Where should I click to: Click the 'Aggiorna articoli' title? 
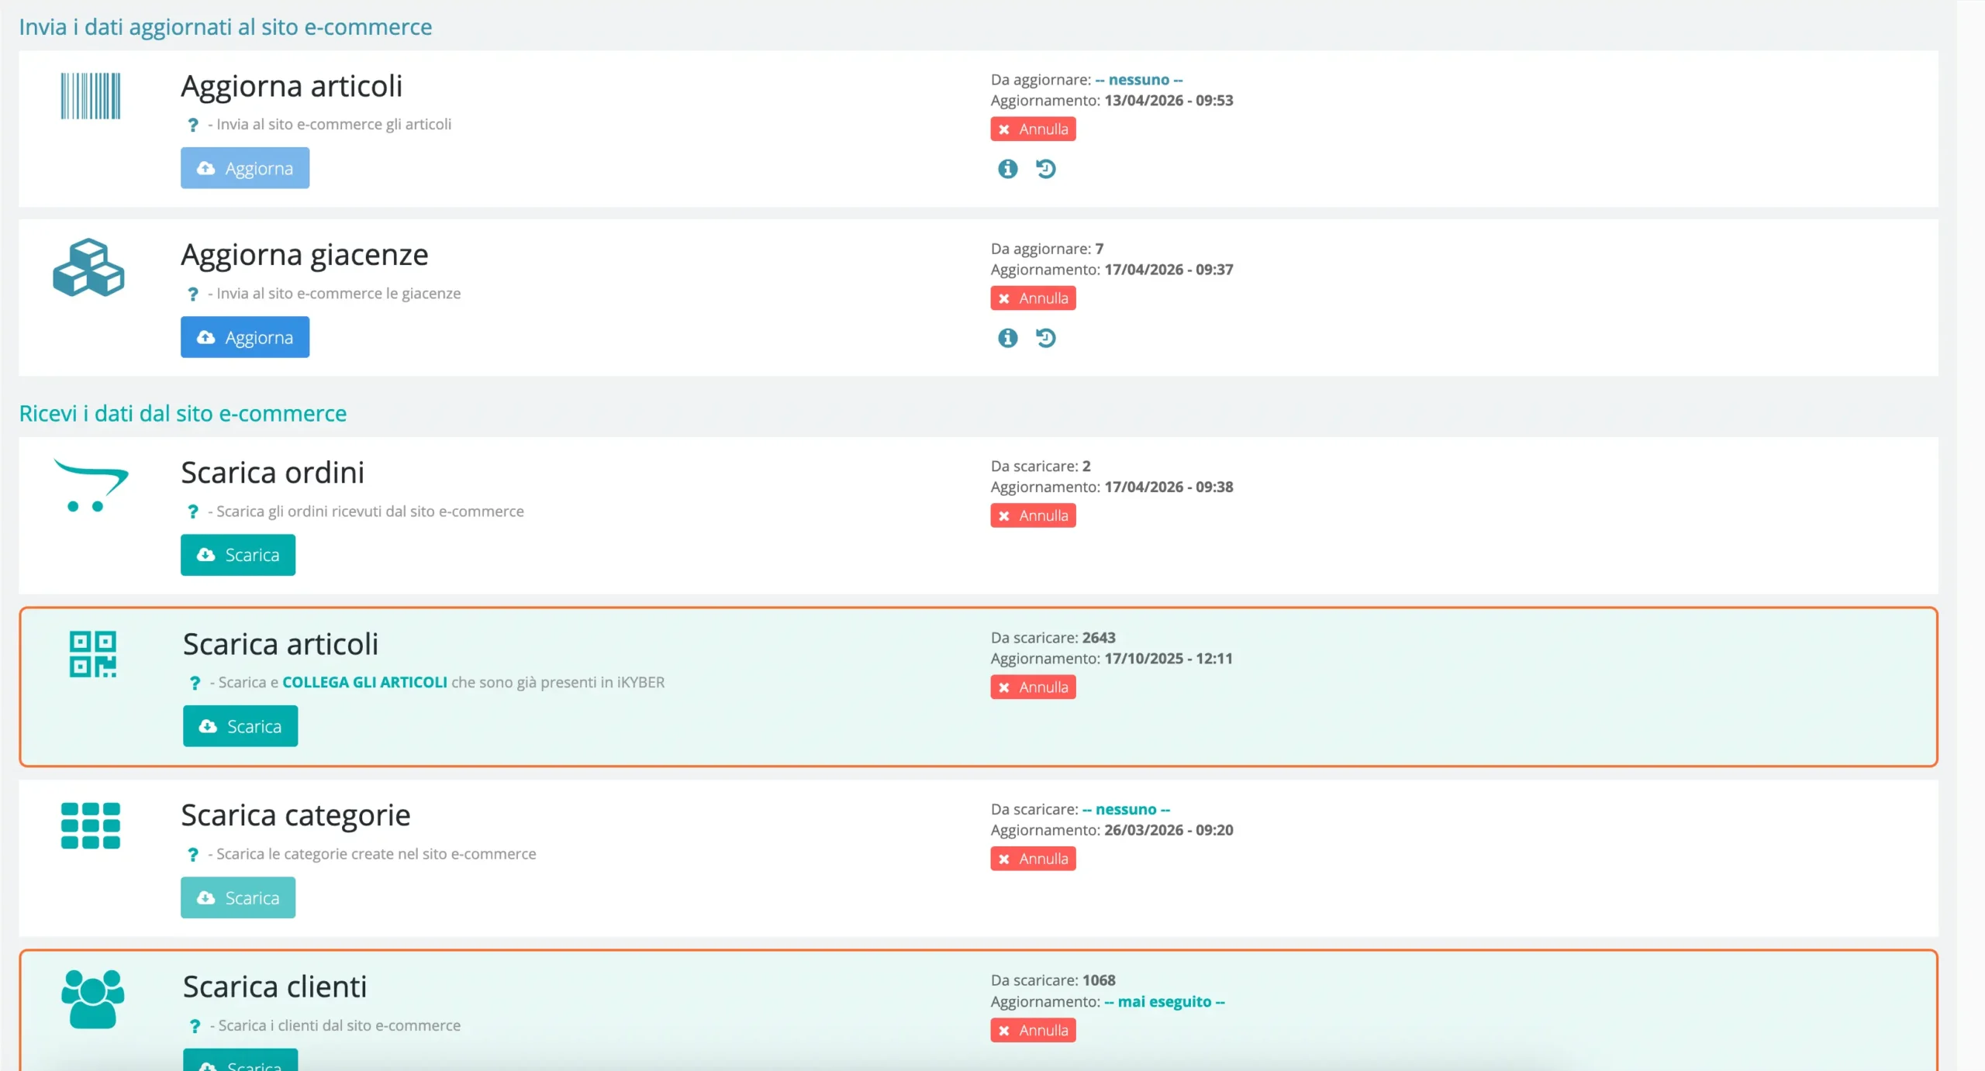pyautogui.click(x=292, y=86)
